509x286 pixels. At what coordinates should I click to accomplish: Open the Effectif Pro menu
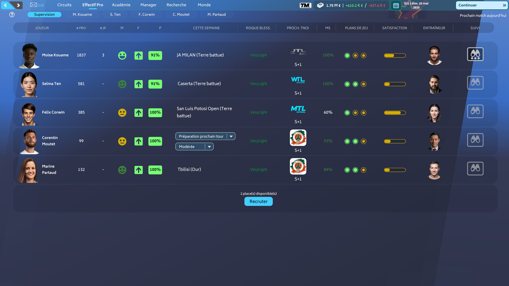(x=93, y=5)
